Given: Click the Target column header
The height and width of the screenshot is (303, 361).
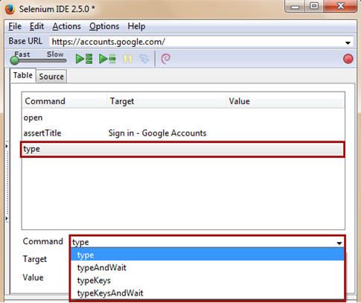Looking at the screenshot, I should [x=166, y=101].
